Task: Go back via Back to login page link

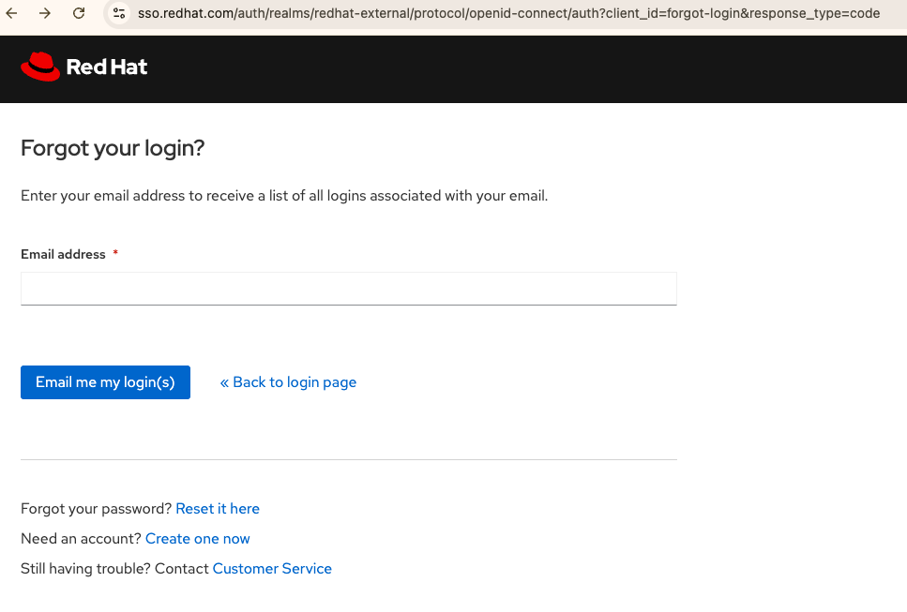Action: pos(288,382)
